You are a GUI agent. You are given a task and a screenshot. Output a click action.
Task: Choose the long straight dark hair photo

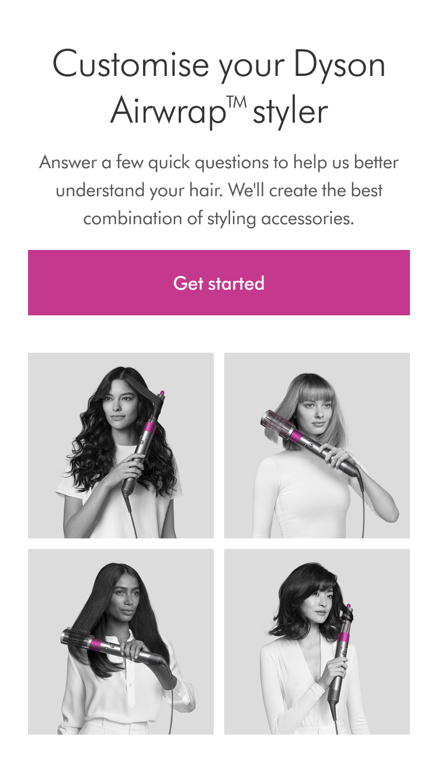pos(121,642)
